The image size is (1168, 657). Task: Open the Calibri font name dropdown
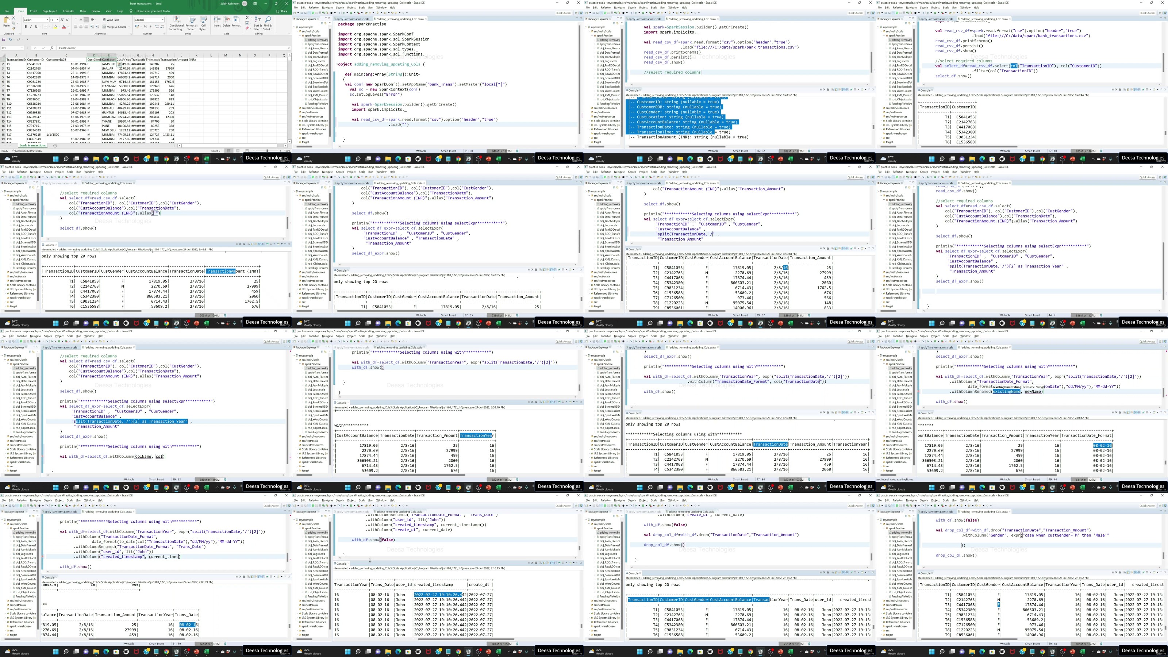[47, 20]
